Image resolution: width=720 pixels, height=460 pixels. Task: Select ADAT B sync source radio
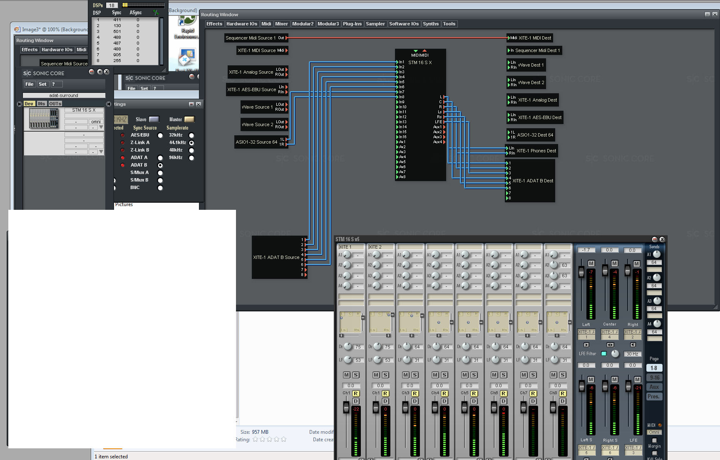point(160,165)
